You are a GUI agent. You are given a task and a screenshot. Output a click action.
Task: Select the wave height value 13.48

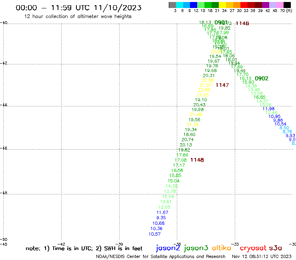click(254, 90)
